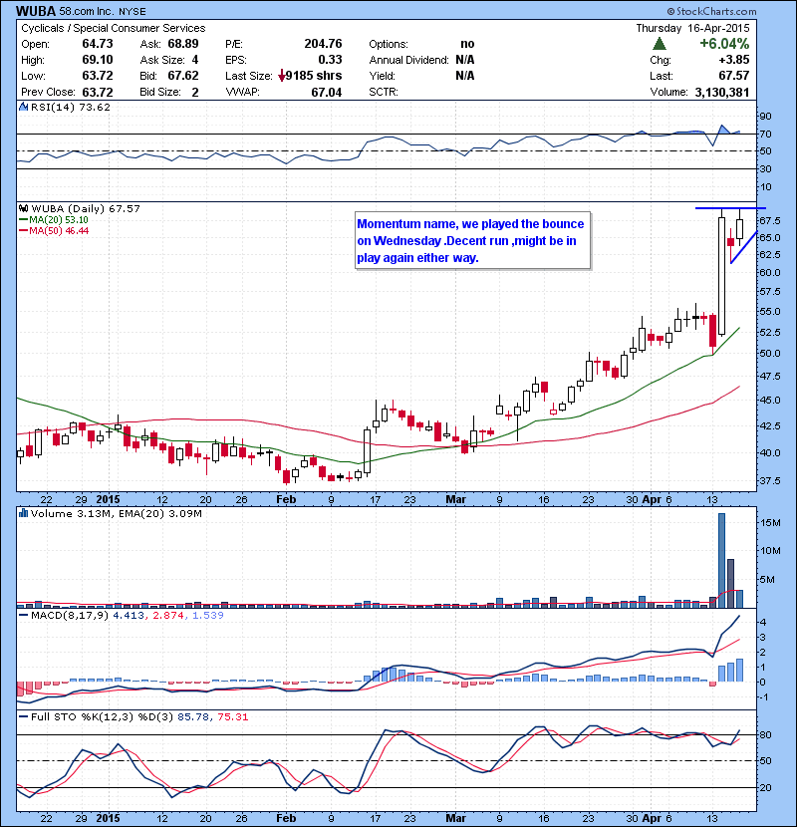This screenshot has height=827, width=797.
Task: Click the 'MA(20) 53.10' legend text
Action: coord(59,220)
